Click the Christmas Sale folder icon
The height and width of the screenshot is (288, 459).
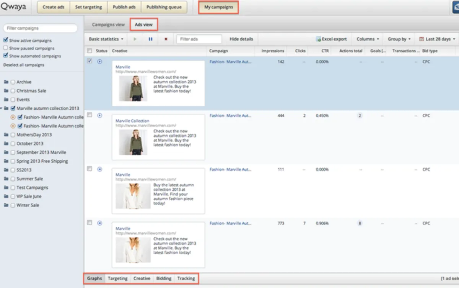tap(6, 91)
